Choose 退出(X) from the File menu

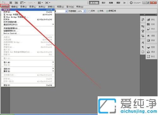(x=28, y=85)
